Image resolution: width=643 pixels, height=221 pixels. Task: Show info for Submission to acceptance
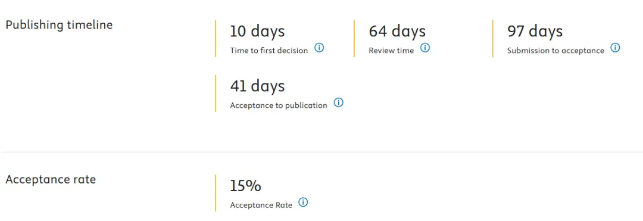point(615,48)
